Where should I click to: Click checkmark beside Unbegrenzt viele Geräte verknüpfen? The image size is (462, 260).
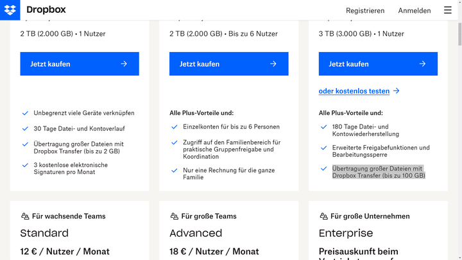point(25,113)
